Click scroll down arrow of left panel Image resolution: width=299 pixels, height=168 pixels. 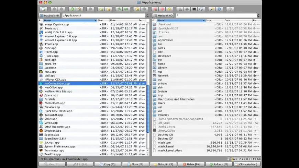pos(148,154)
